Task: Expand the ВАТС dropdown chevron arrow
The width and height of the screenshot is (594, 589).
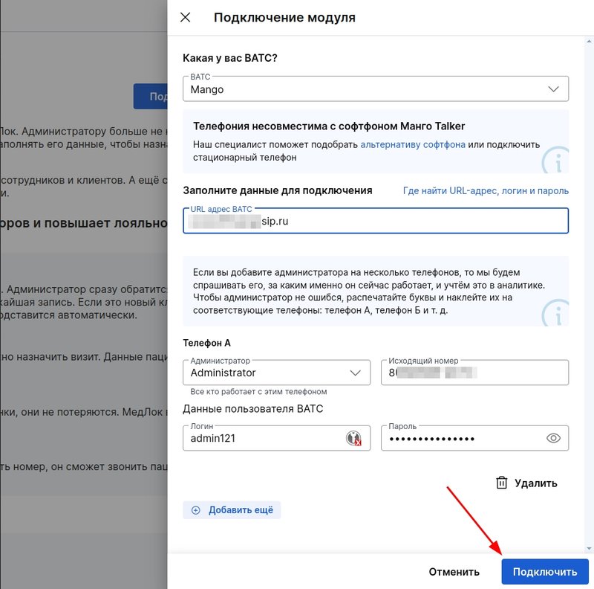Action: click(553, 89)
